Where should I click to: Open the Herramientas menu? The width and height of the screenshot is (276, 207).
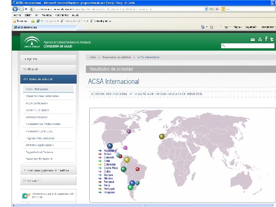[62, 15]
